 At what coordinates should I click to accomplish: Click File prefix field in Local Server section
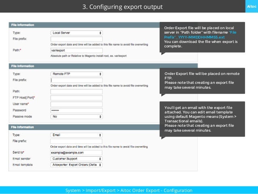[x=76, y=39]
